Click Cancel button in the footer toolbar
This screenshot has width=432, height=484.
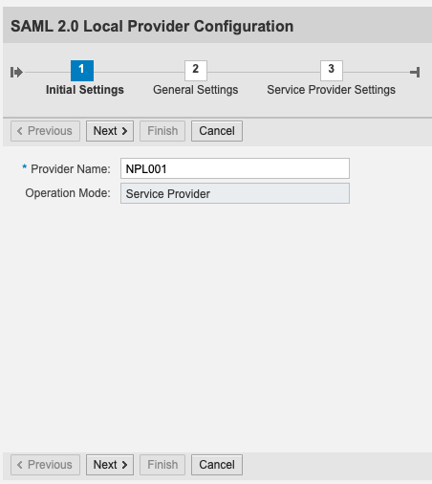click(x=217, y=465)
